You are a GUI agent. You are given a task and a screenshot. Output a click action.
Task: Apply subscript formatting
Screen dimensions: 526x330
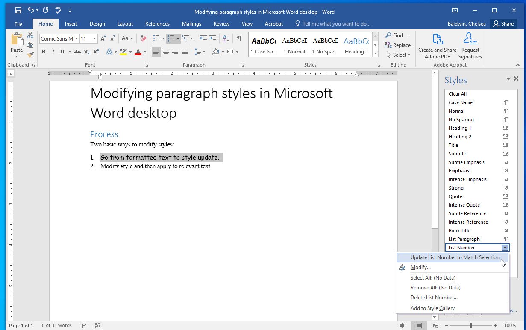87,52
